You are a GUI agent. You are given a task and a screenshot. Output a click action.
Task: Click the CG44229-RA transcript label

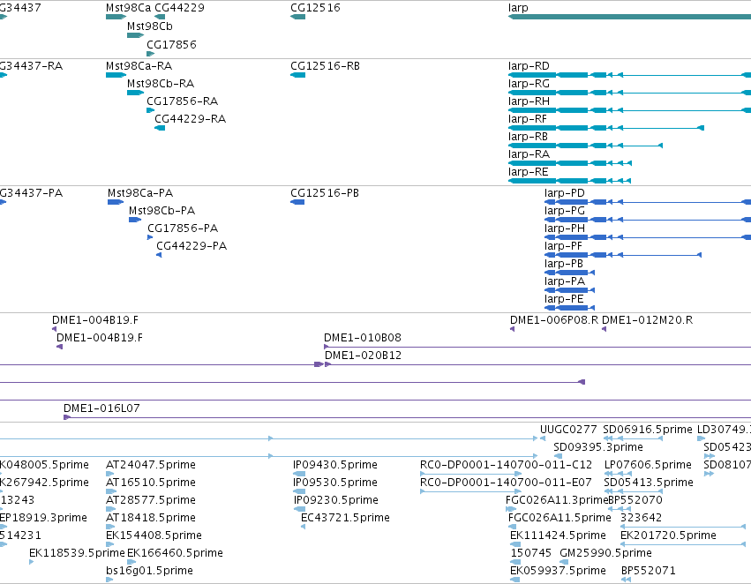coord(190,119)
